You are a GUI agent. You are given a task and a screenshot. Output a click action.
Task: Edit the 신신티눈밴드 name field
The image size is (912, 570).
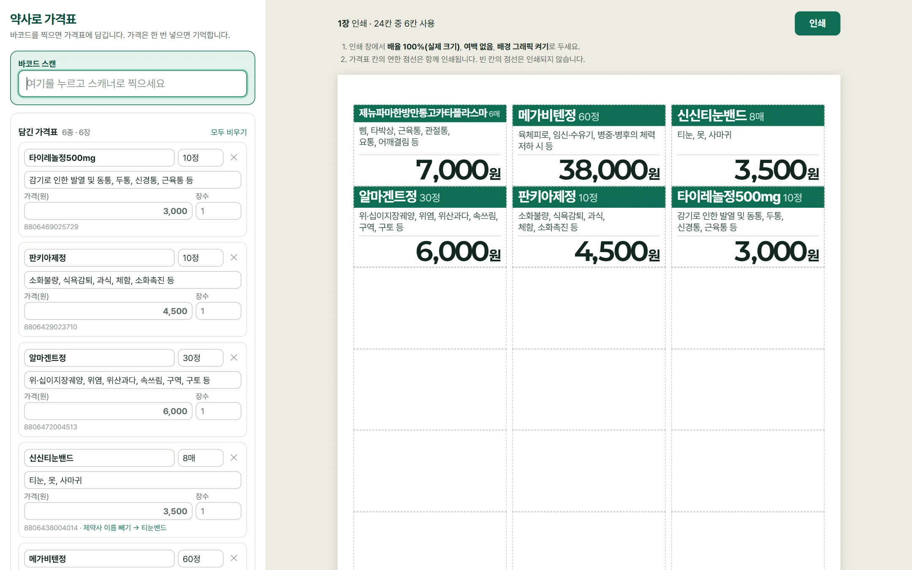click(99, 458)
